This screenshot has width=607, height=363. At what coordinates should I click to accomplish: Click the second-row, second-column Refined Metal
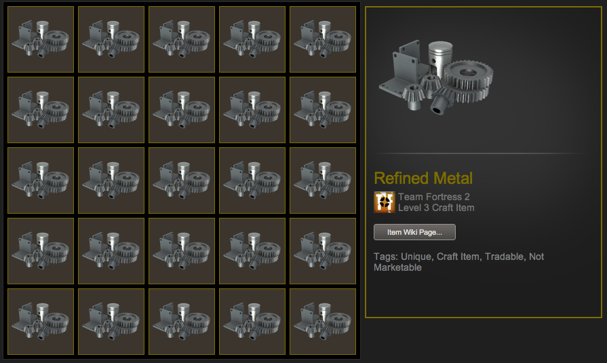[111, 110]
